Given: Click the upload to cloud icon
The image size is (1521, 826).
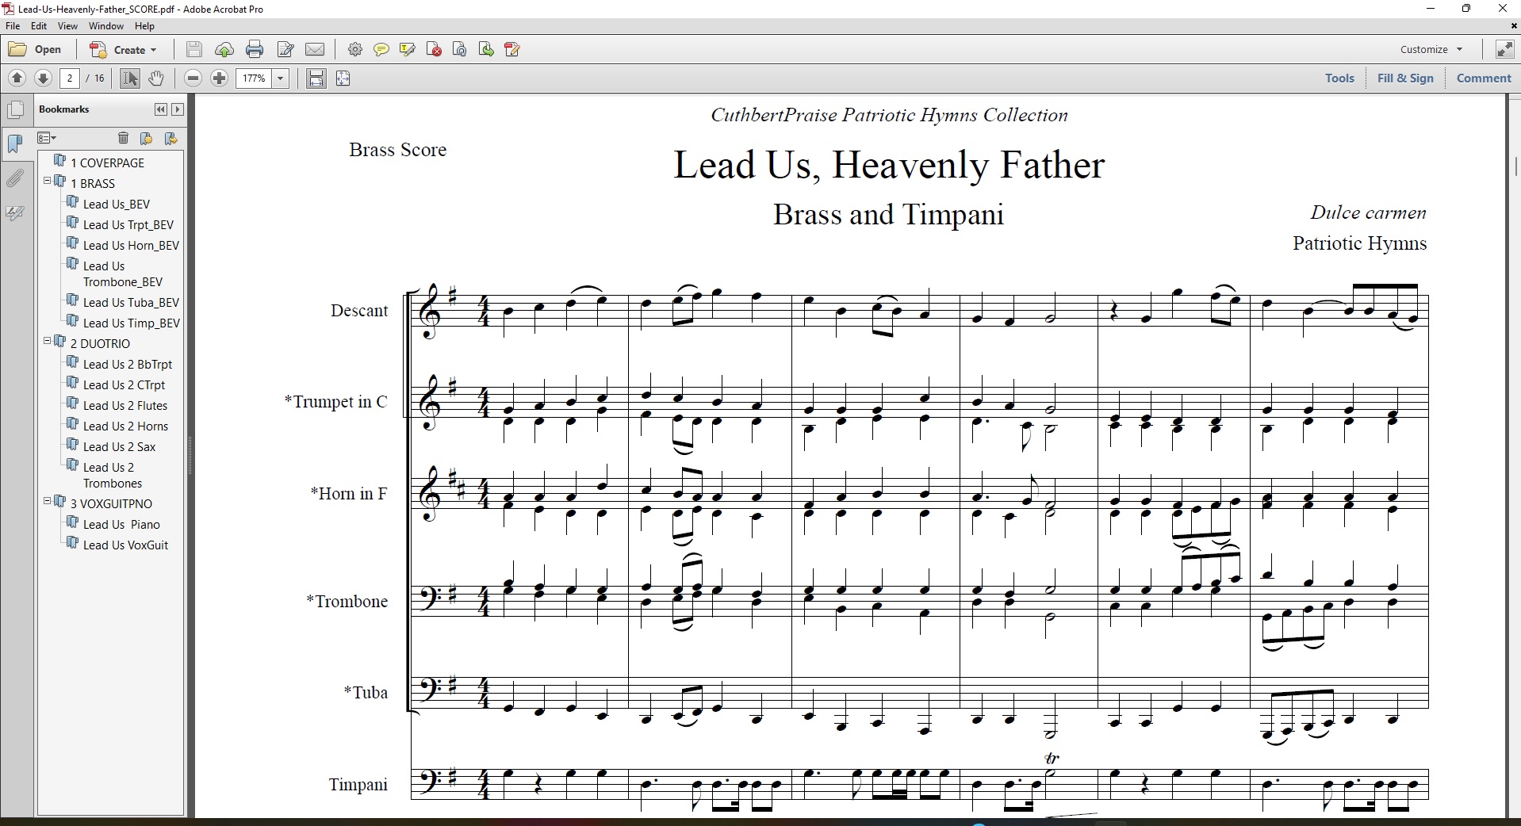Looking at the screenshot, I should click(224, 49).
